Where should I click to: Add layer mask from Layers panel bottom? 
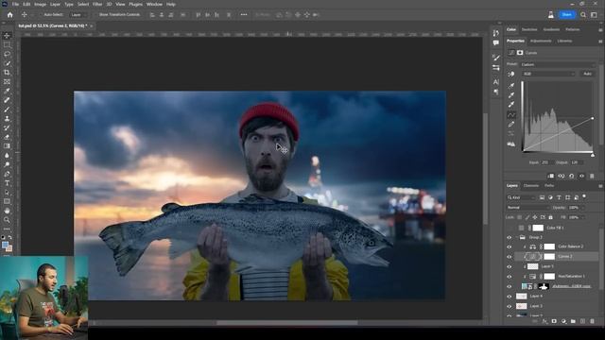point(554,321)
